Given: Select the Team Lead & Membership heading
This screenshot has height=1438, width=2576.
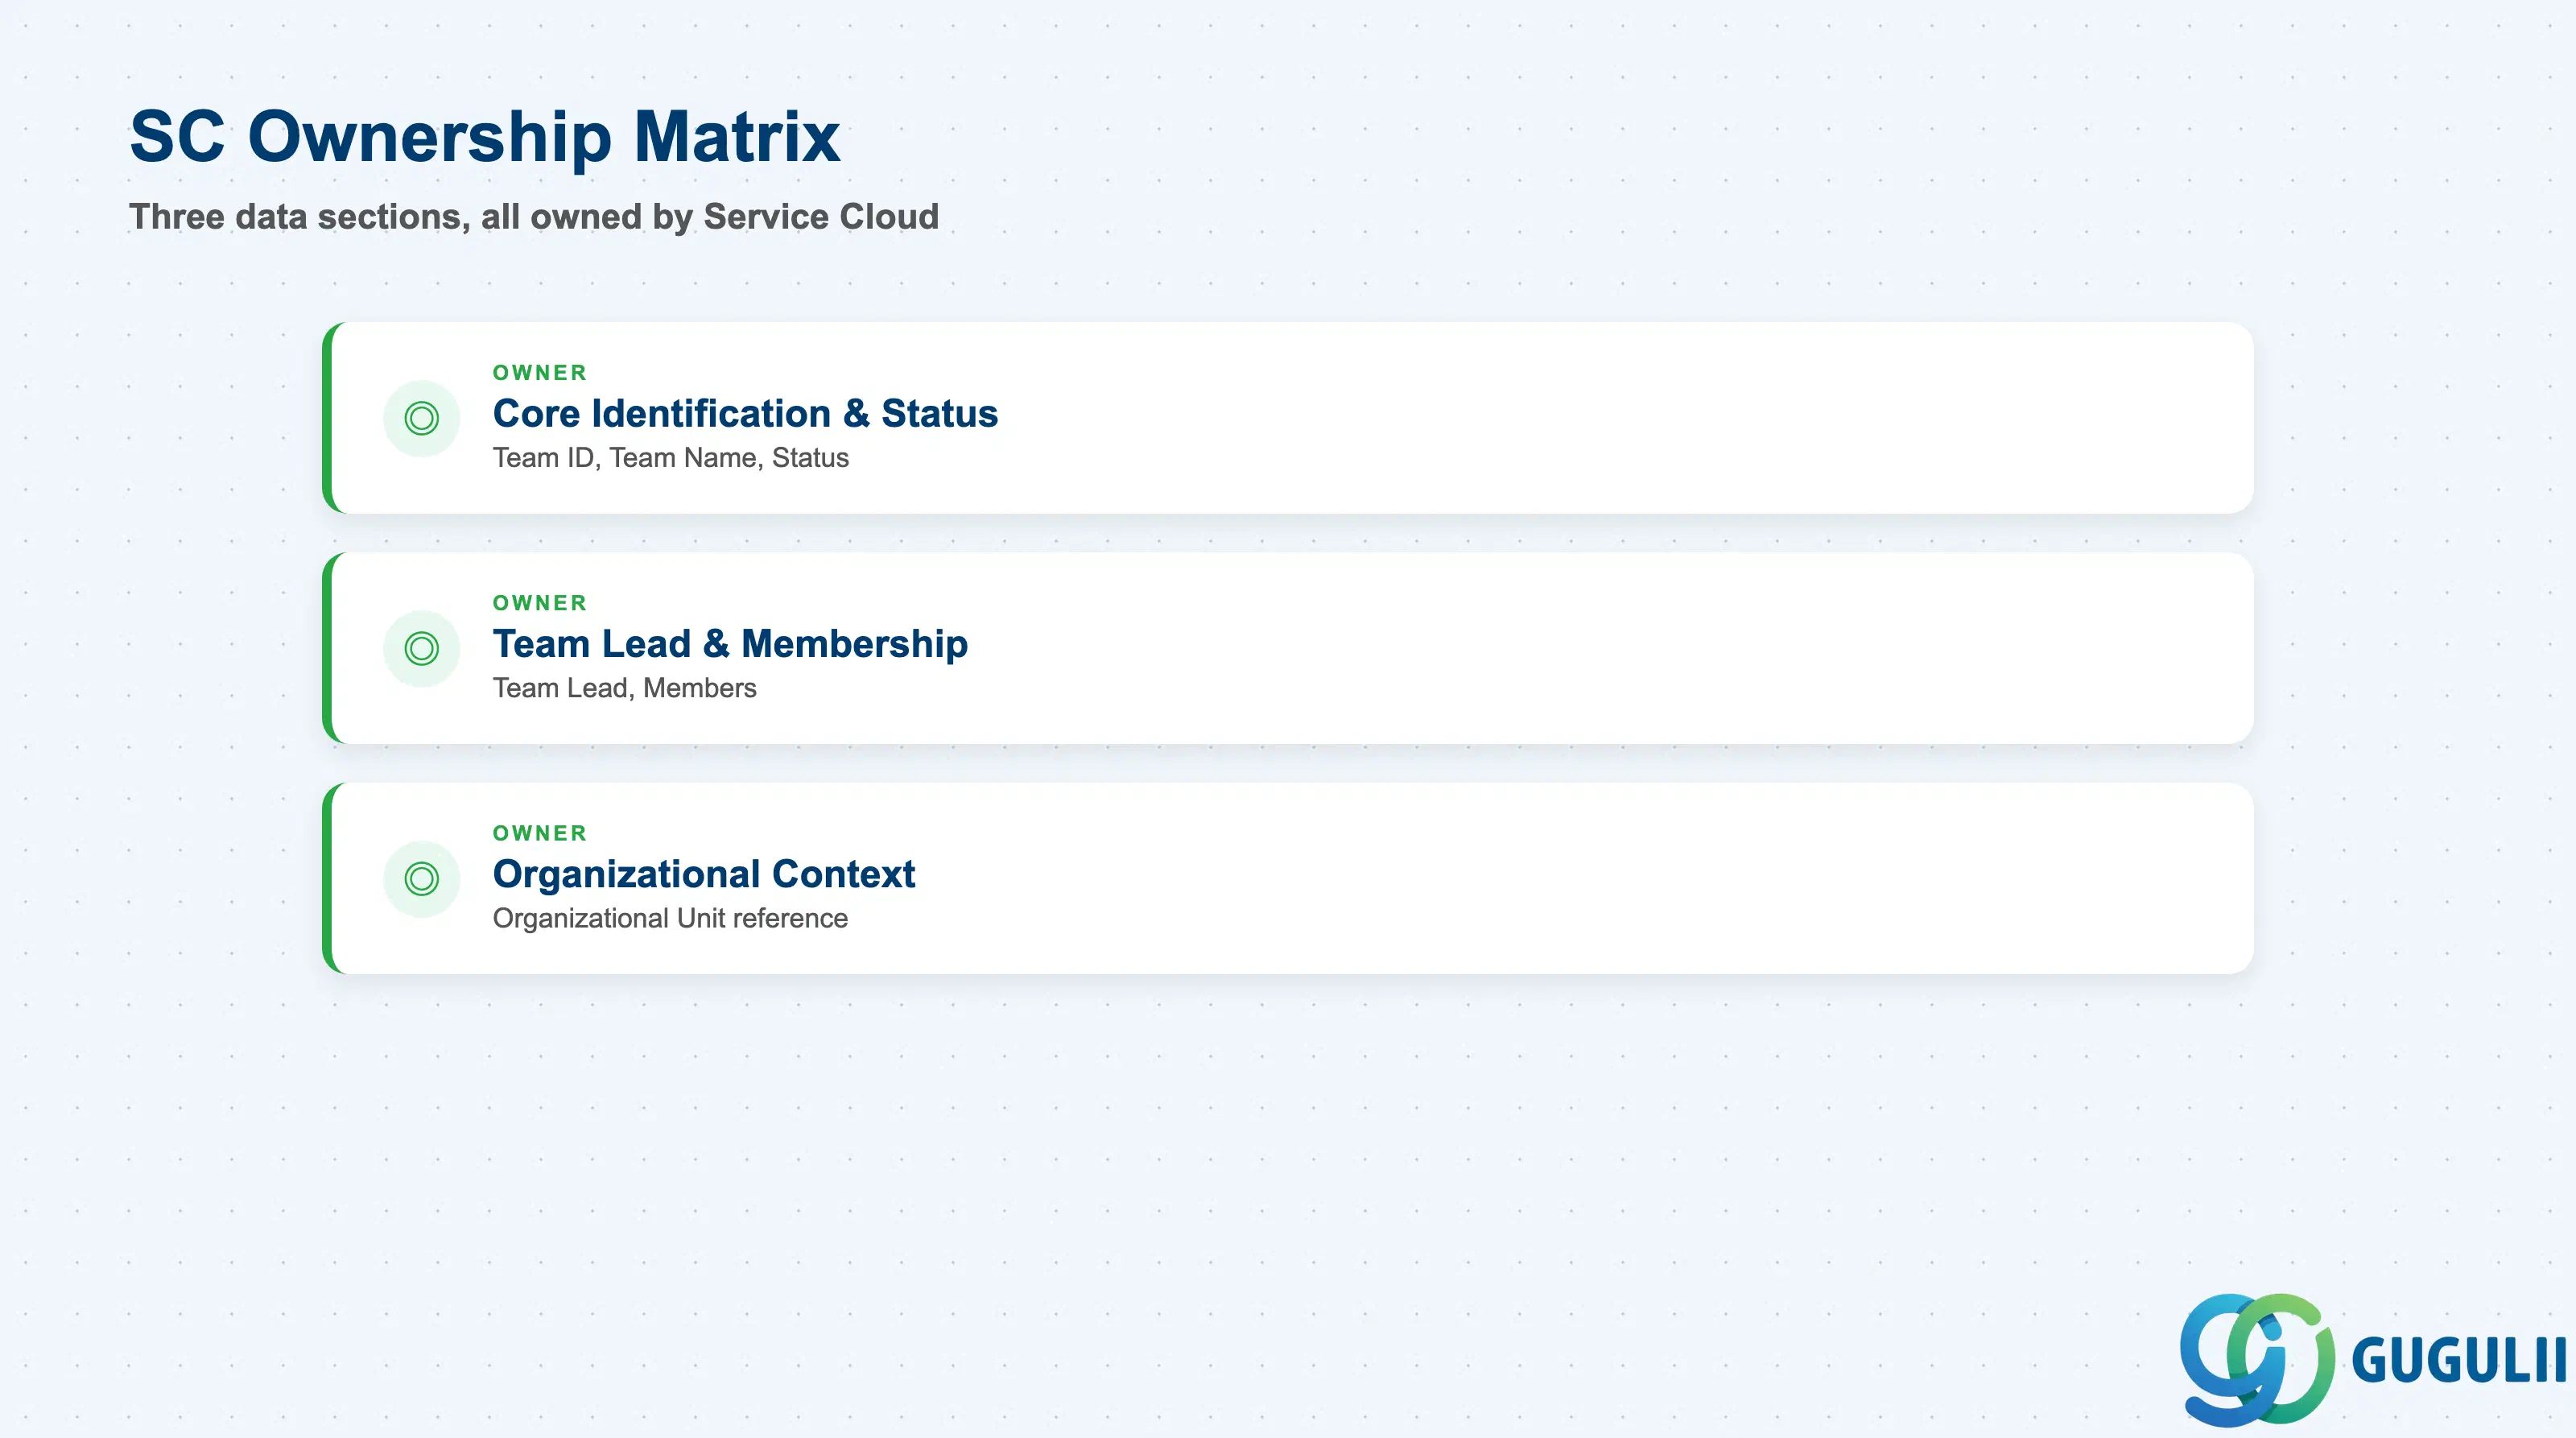Looking at the screenshot, I should [730, 643].
